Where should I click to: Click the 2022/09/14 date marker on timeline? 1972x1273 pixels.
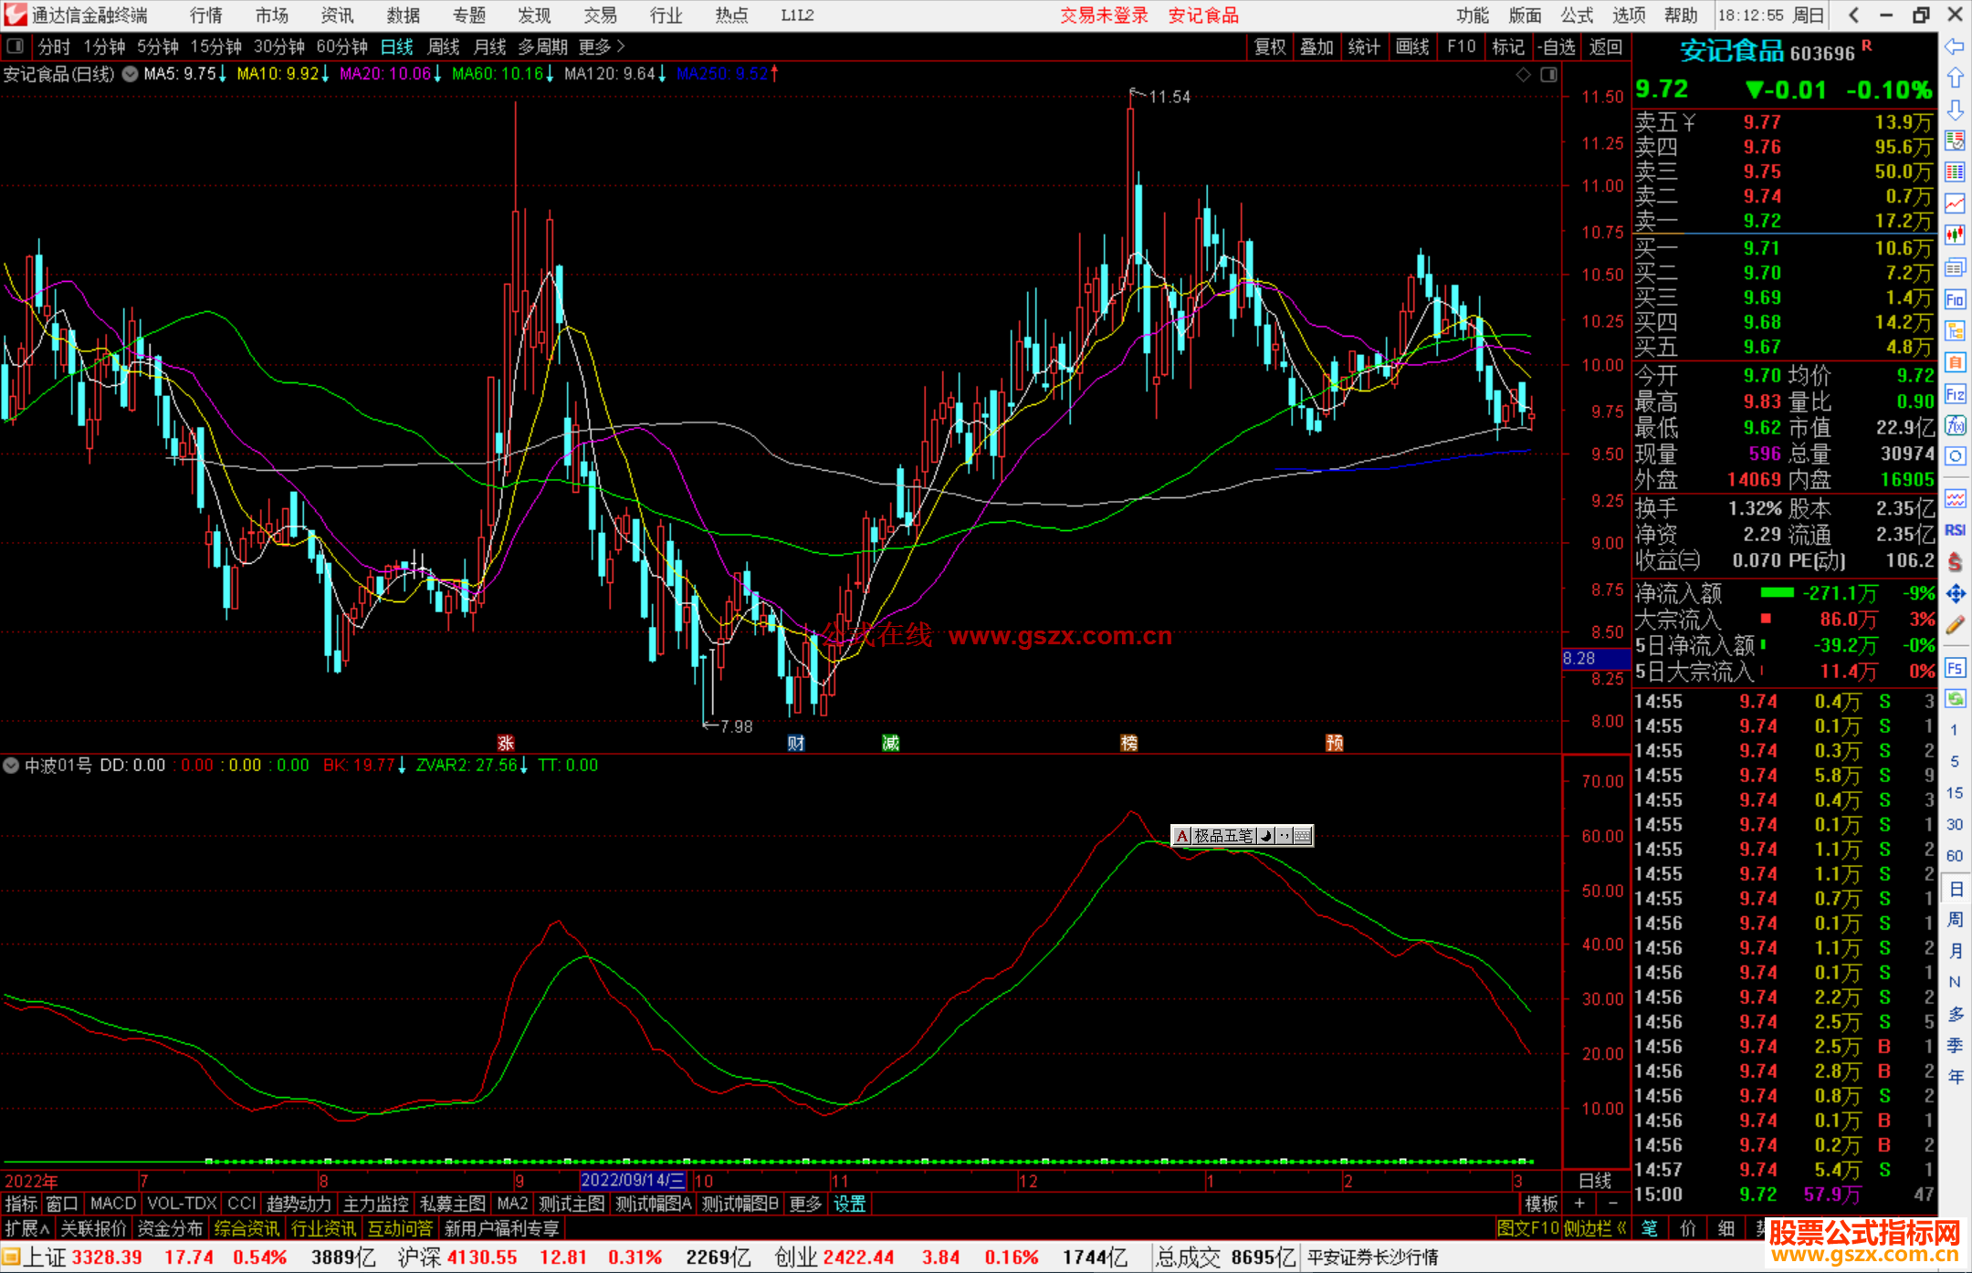pyautogui.click(x=633, y=1180)
